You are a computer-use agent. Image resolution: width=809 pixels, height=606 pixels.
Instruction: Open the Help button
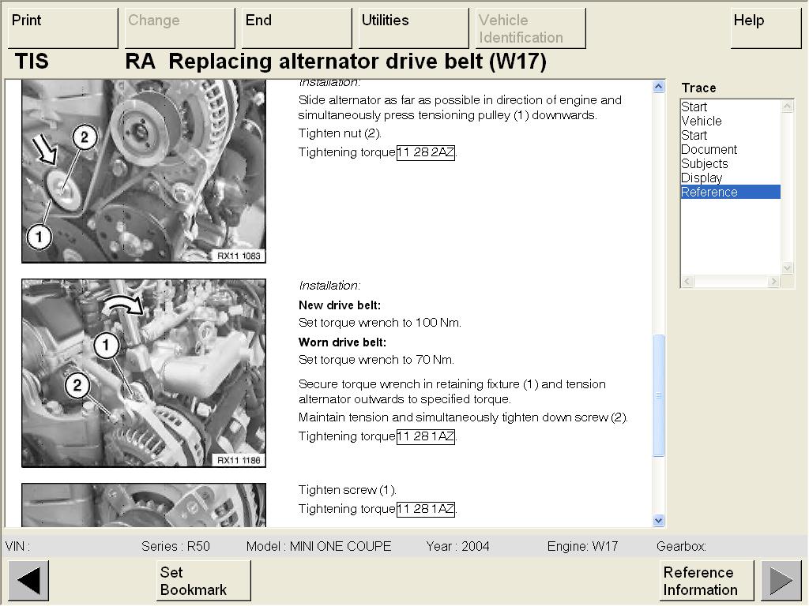[766, 28]
